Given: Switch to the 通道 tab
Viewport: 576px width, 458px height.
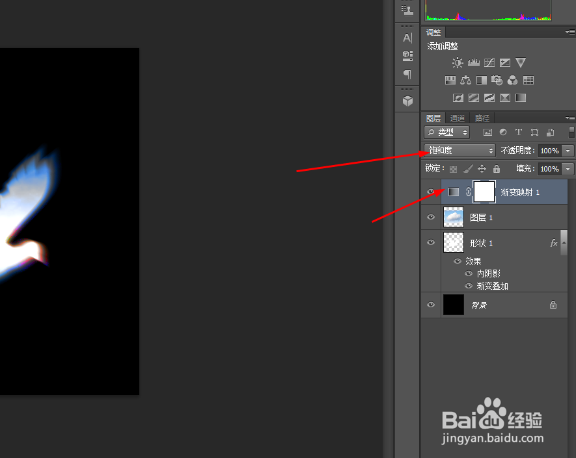Looking at the screenshot, I should coord(458,118).
